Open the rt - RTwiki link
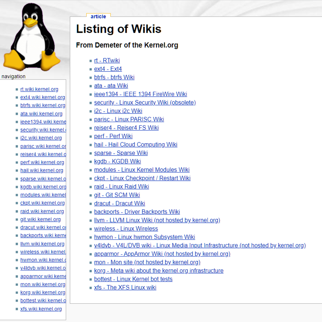The image size is (322, 322). point(107,60)
